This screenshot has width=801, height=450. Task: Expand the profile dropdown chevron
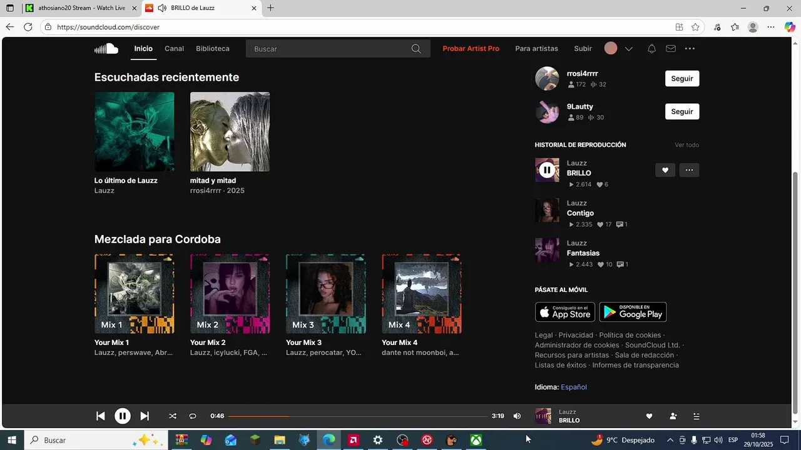click(x=629, y=49)
